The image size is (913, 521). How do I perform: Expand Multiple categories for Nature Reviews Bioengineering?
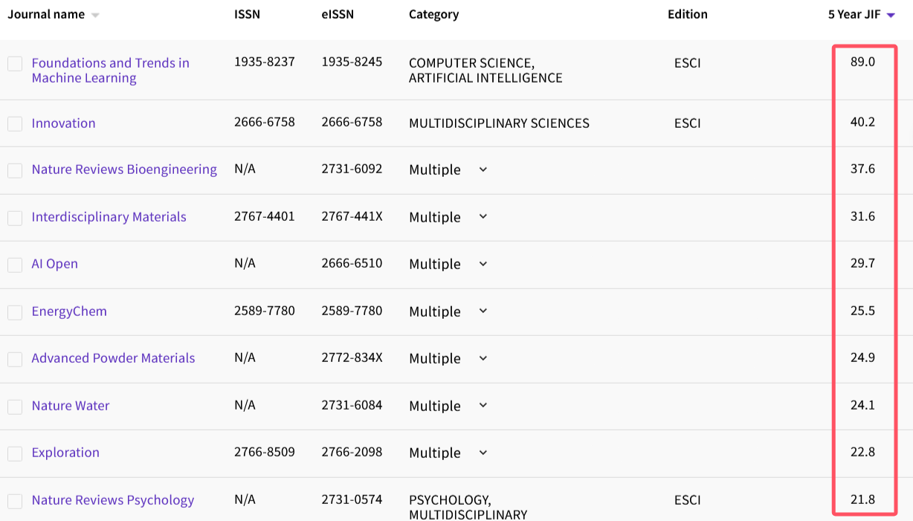tap(483, 169)
